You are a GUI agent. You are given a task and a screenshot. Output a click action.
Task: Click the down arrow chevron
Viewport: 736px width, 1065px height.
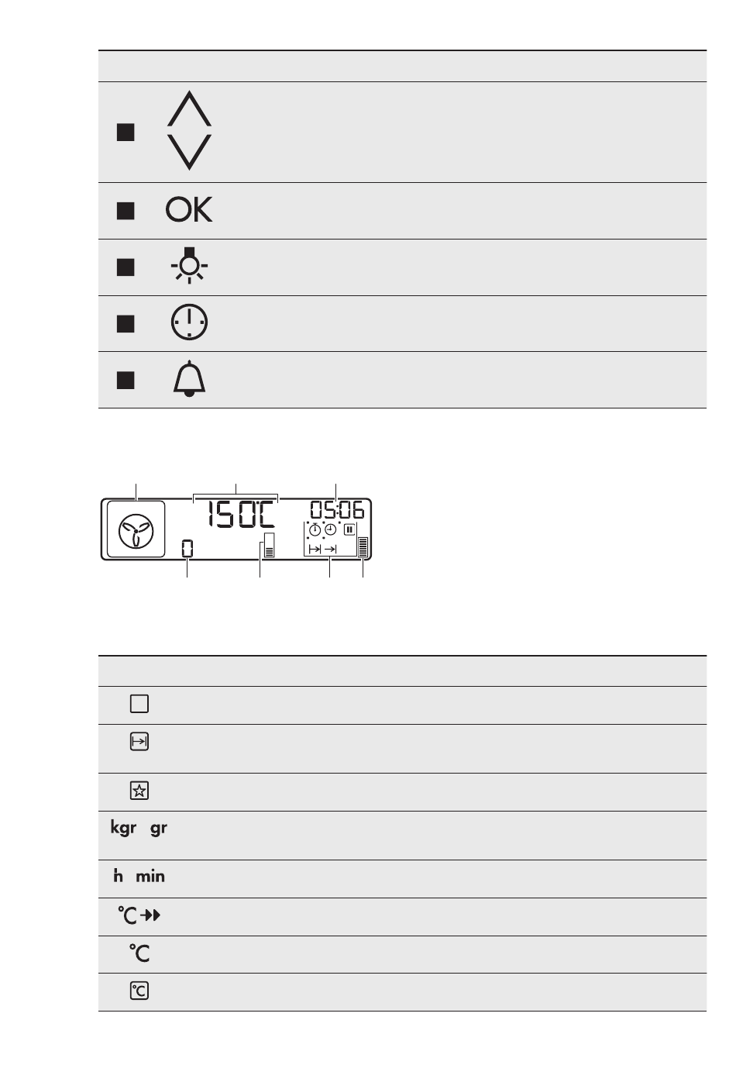tap(189, 153)
